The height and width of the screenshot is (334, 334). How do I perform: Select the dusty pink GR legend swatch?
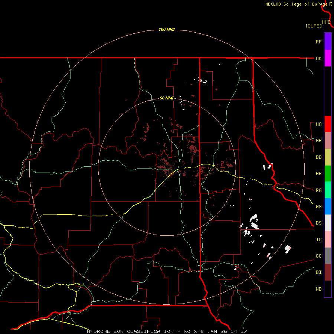pyautogui.click(x=328, y=141)
